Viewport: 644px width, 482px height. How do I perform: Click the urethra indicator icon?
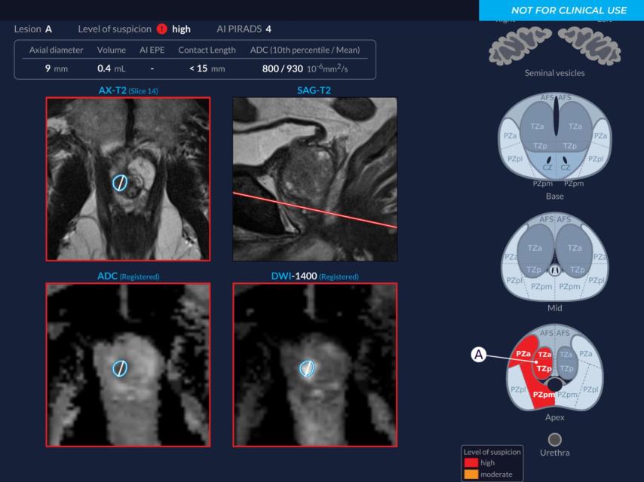click(554, 438)
